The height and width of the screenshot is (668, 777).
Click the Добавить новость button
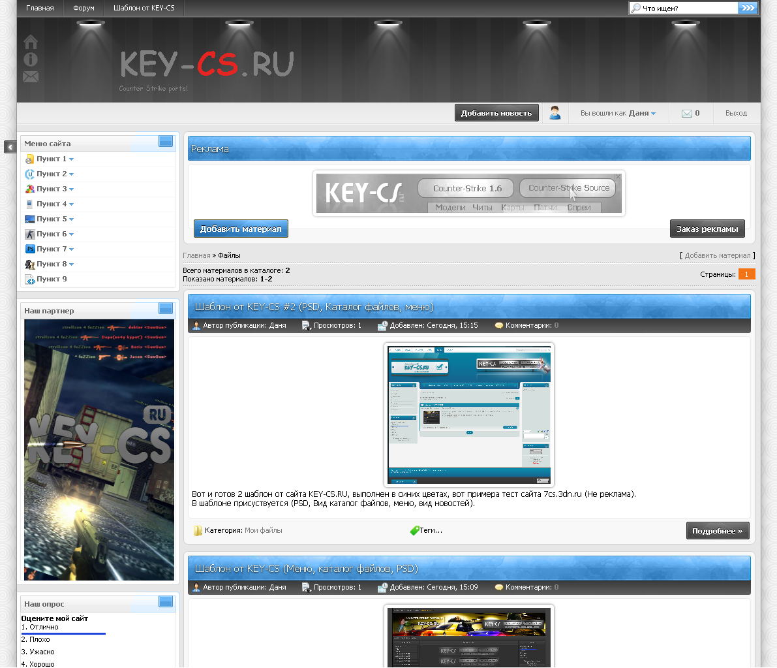496,113
